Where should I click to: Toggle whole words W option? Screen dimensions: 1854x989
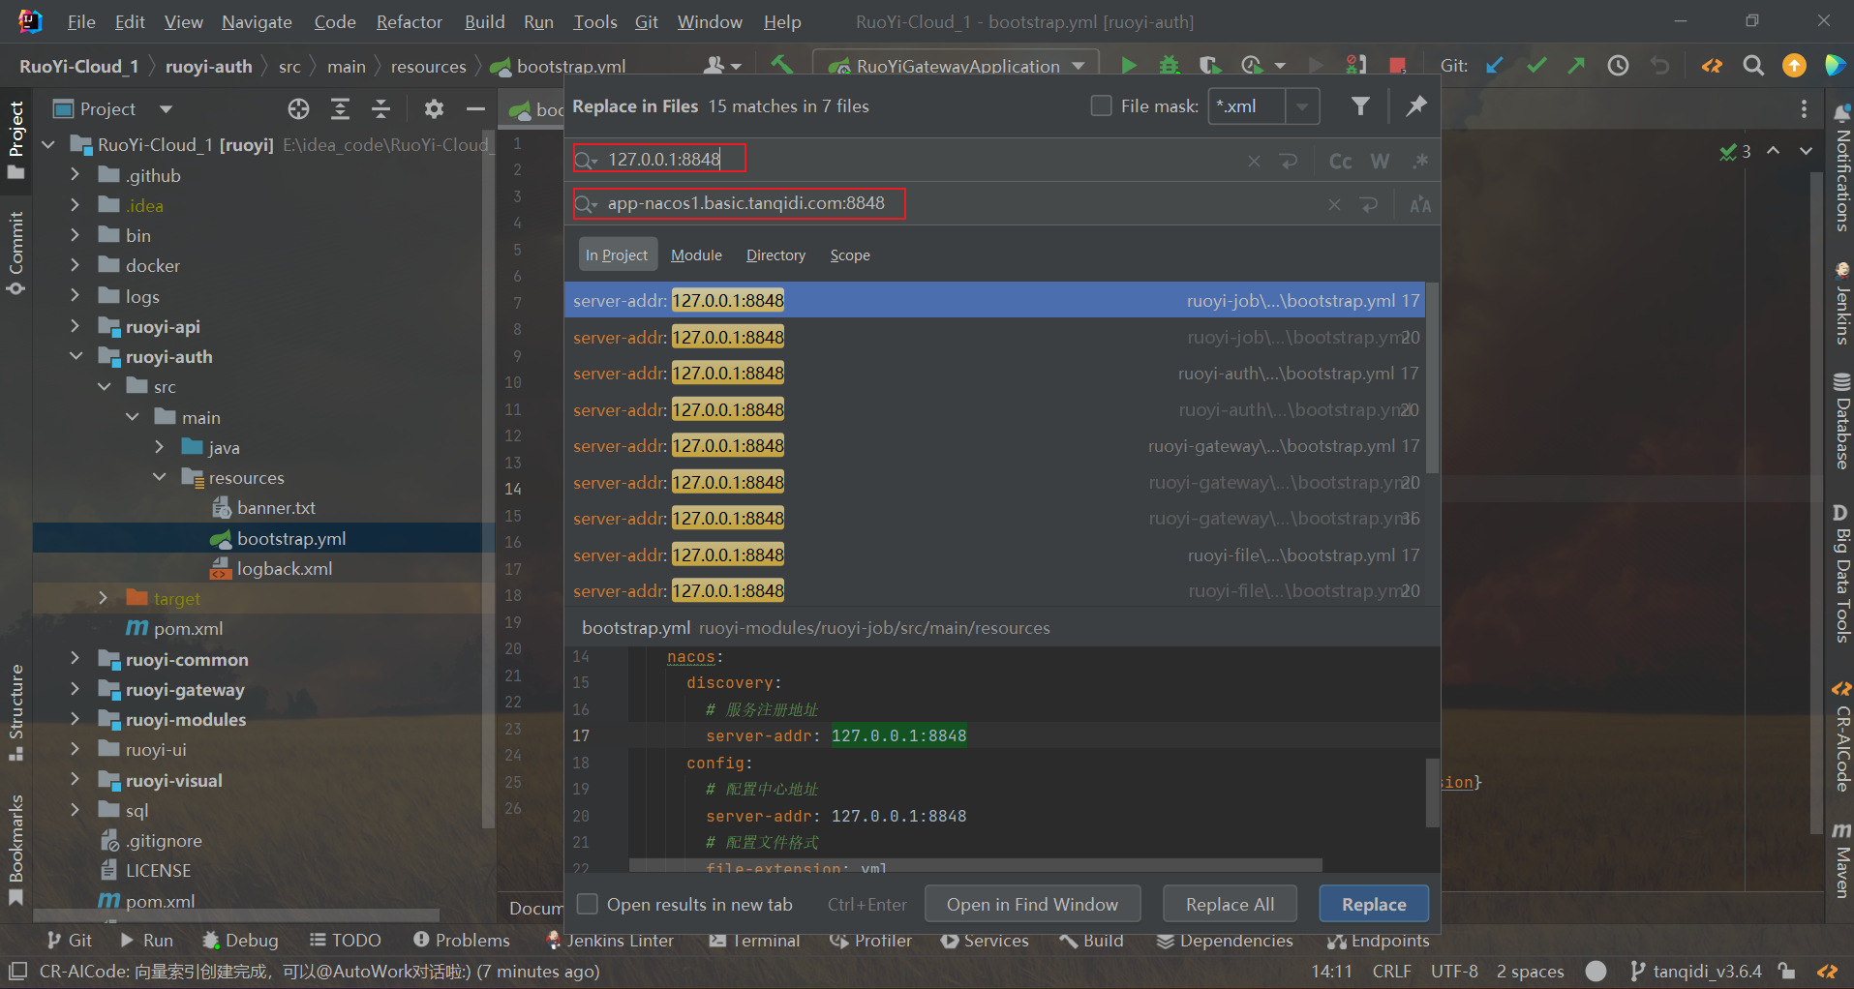pos(1380,161)
